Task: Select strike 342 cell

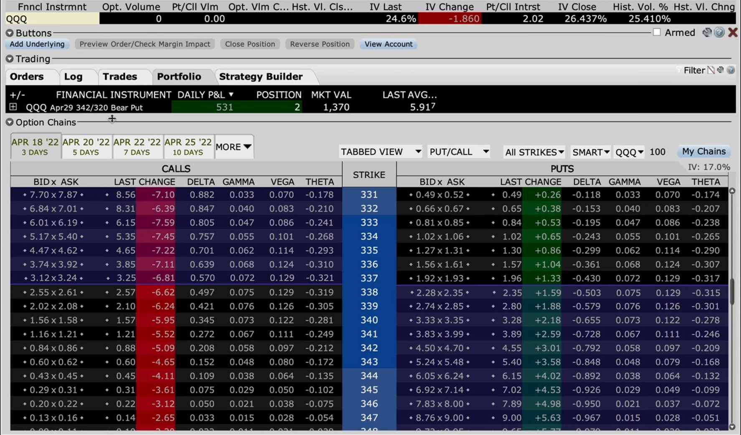Action: (x=369, y=348)
